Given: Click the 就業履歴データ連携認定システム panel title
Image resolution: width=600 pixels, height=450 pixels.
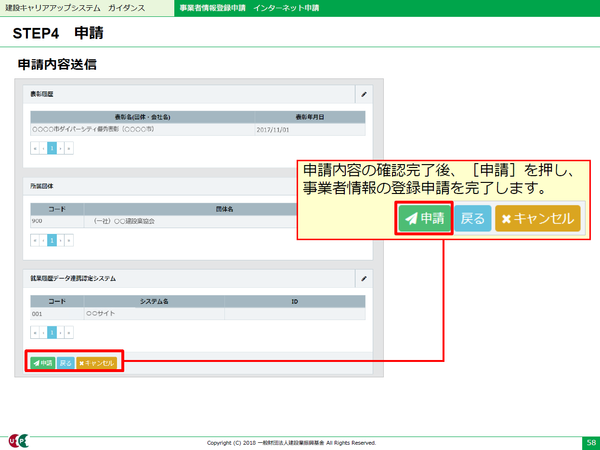Looking at the screenshot, I should coord(73,278).
